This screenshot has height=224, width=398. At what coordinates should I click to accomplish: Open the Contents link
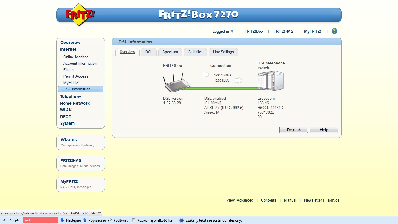point(269,200)
